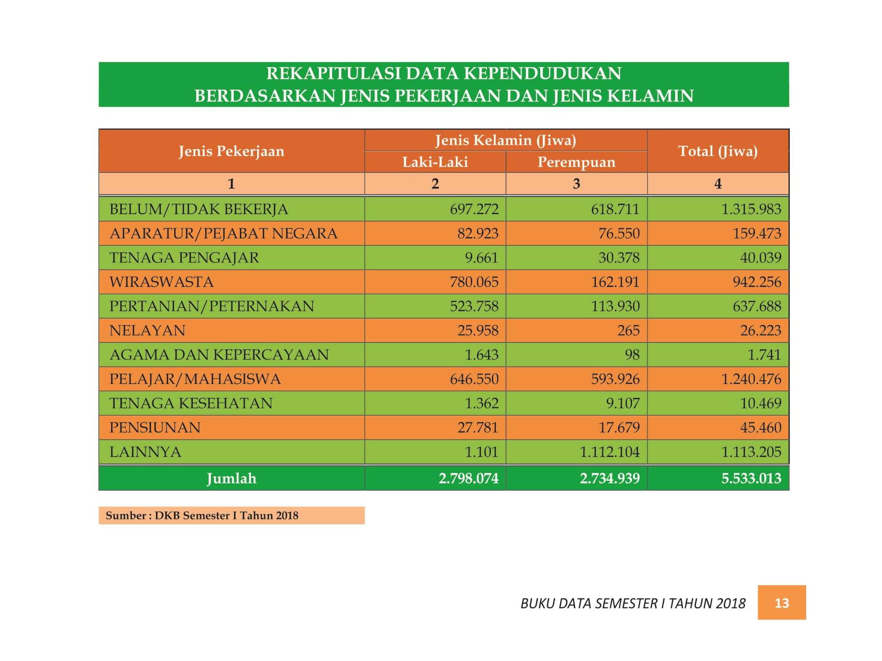Viewport: 882px width, 661px height.
Task: Click the 'Perempuan' sub-header
Action: [576, 162]
